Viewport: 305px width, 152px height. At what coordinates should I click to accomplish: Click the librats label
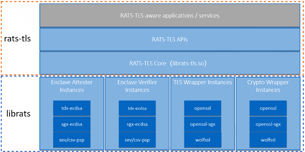[18, 113]
